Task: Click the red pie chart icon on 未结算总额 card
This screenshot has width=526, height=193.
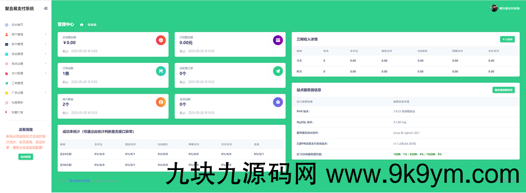Action: point(161,40)
